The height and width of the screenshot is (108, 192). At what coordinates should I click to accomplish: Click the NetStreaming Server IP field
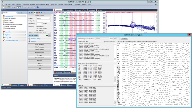102,39
